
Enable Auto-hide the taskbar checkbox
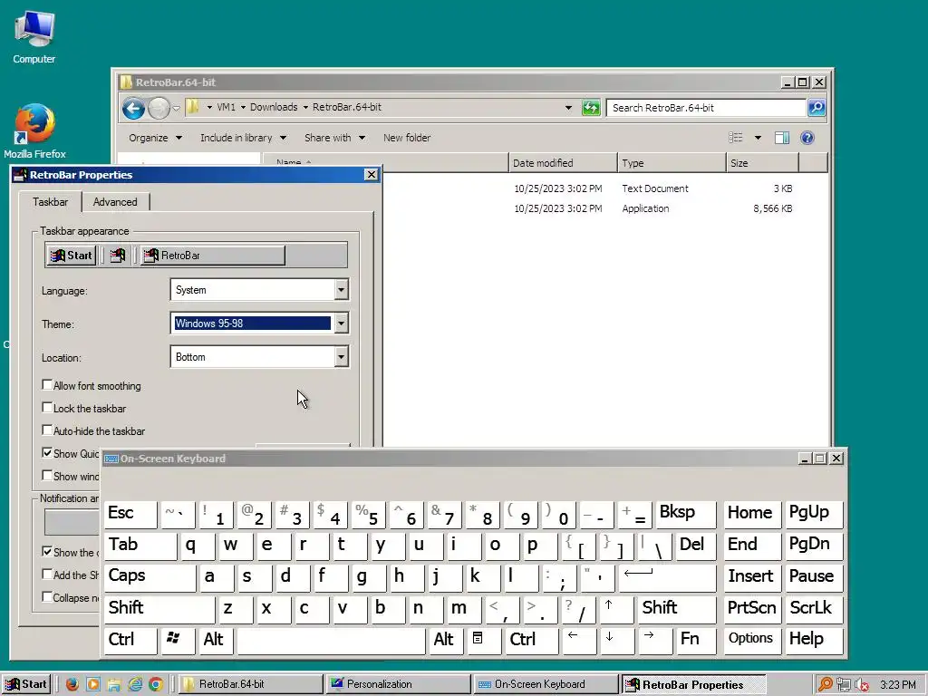(x=47, y=430)
